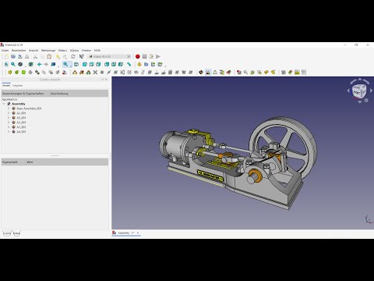
Task: Click the yellow image icon in toolbar
Action: click(x=297, y=73)
